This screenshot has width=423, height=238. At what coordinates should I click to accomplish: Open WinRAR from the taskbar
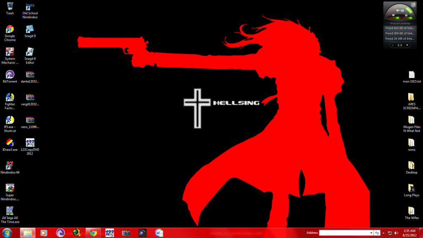tap(126, 233)
